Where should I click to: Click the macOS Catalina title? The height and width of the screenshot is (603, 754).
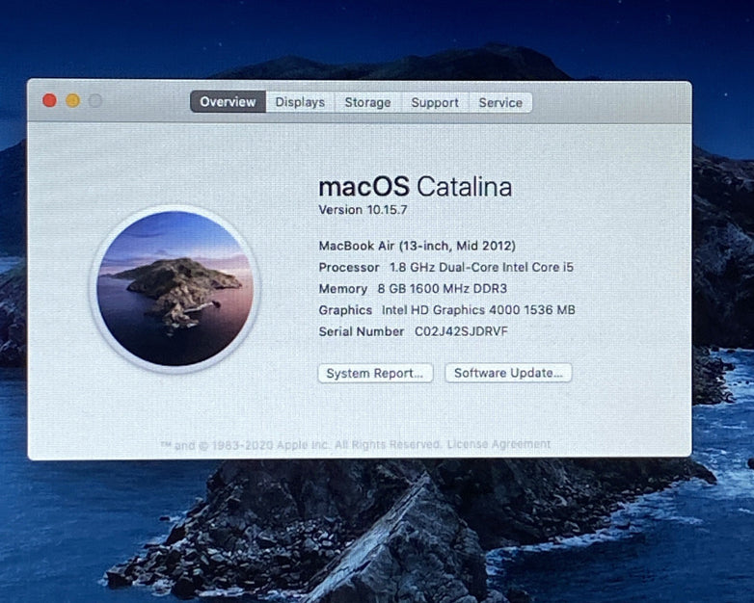(x=415, y=187)
